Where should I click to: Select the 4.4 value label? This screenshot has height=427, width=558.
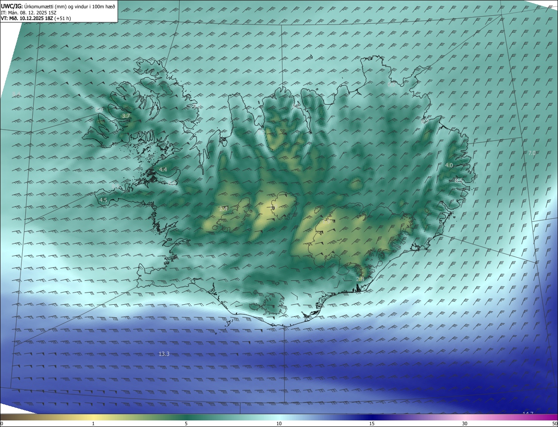pyautogui.click(x=163, y=169)
